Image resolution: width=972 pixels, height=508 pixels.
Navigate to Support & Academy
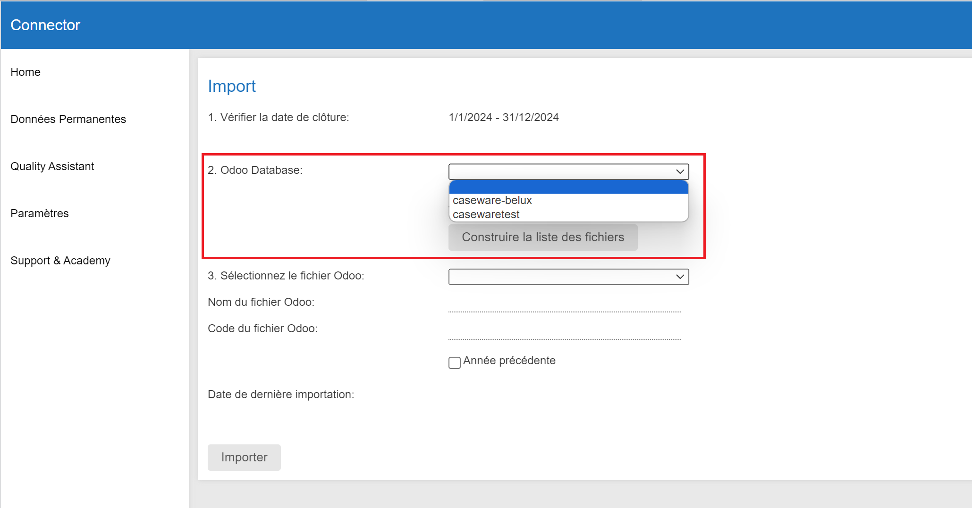(60, 261)
